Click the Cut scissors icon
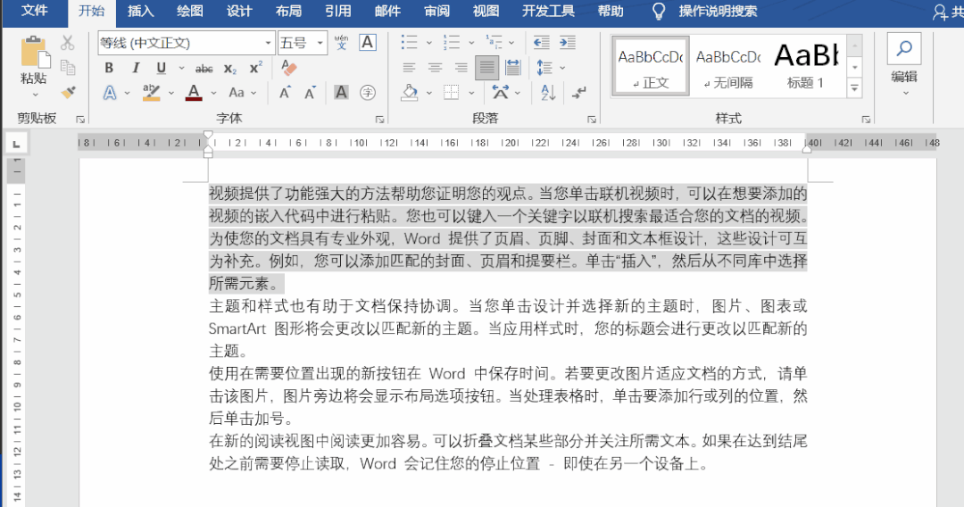This screenshot has height=507, width=964. [68, 43]
